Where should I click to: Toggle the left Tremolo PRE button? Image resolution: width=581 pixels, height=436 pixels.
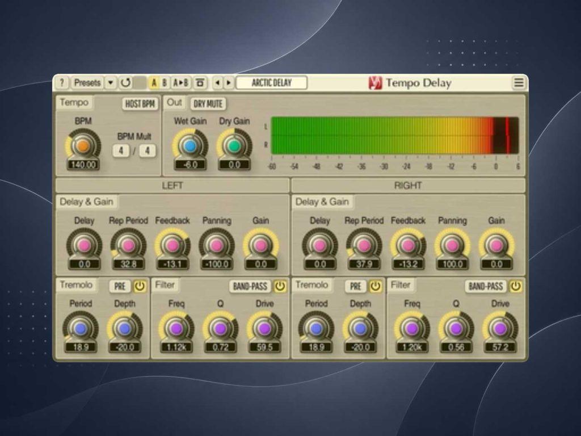pyautogui.click(x=120, y=286)
